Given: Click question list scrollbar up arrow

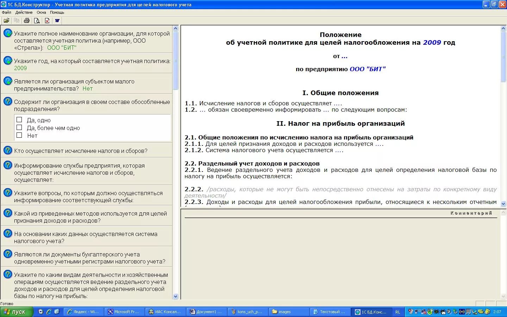Looking at the screenshot, I should tap(176, 28).
